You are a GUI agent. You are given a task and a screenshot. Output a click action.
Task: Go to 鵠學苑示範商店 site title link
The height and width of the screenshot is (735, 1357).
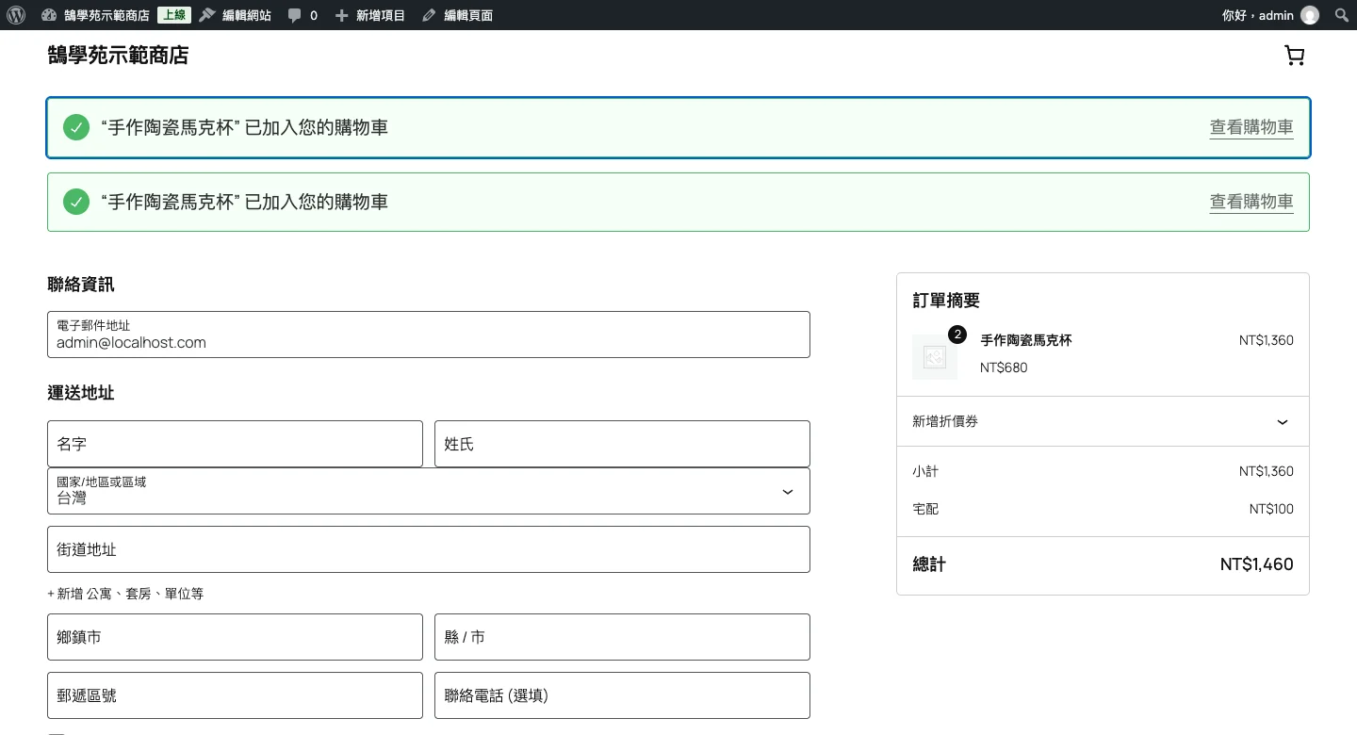tap(118, 56)
